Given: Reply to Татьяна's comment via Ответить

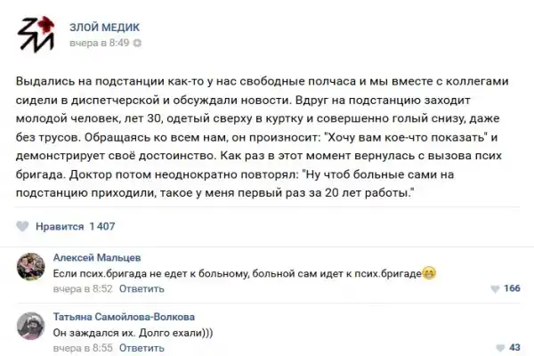Looking at the screenshot, I should coord(141,347).
